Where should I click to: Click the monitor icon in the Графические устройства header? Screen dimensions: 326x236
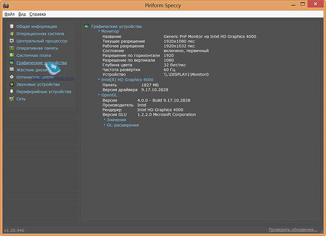pos(87,26)
